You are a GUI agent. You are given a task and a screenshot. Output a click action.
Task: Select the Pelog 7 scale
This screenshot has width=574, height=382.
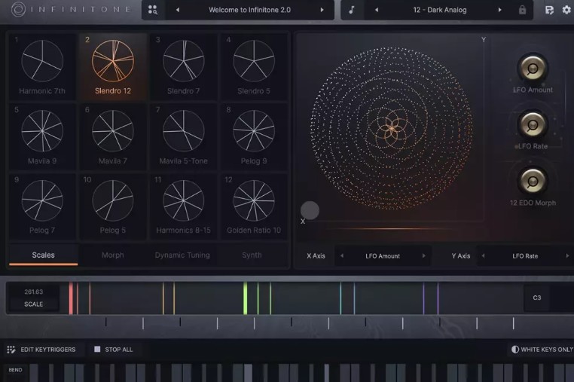pyautogui.click(x=42, y=206)
